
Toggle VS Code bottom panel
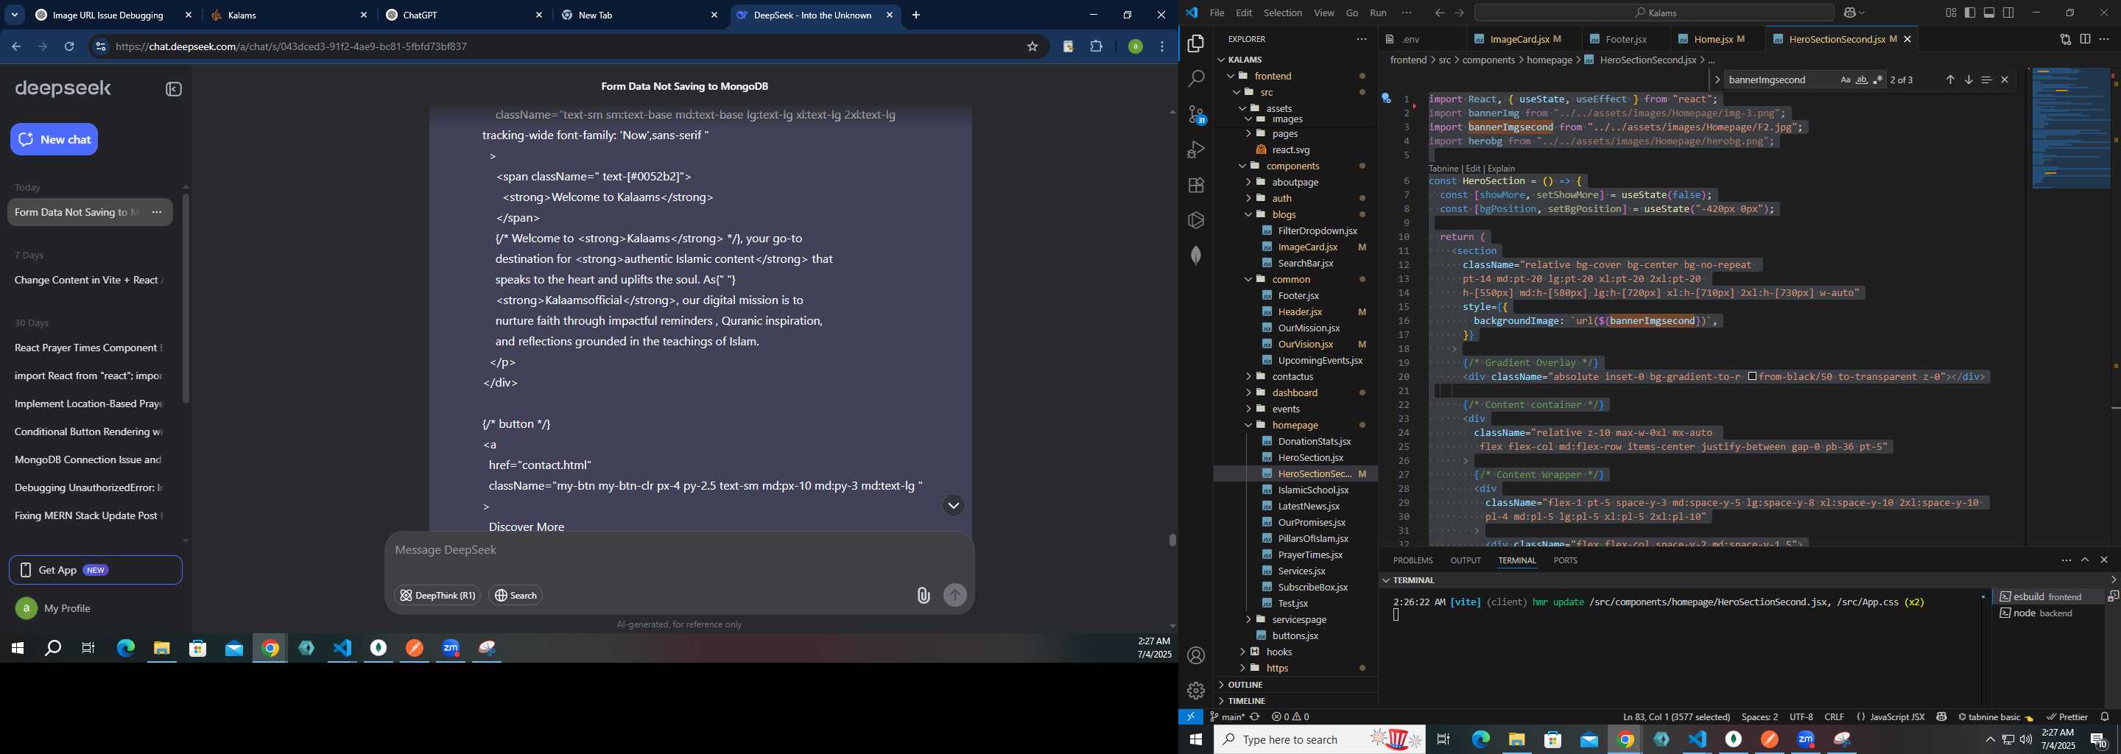[1989, 13]
